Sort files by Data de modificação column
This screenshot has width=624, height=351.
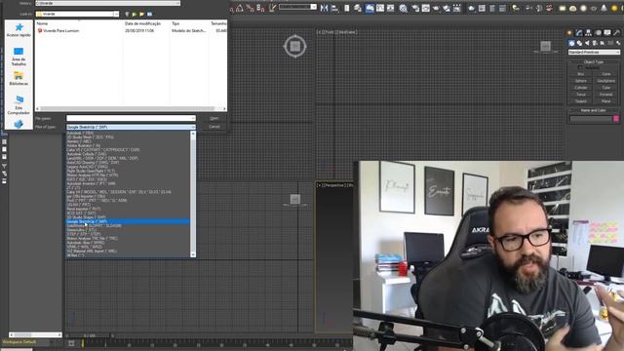coord(143,23)
